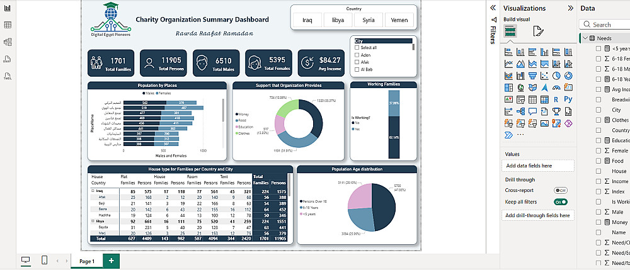Viewport: 630px width, 270px height.
Task: Click Add drill-through fields here well
Action: pyautogui.click(x=537, y=215)
